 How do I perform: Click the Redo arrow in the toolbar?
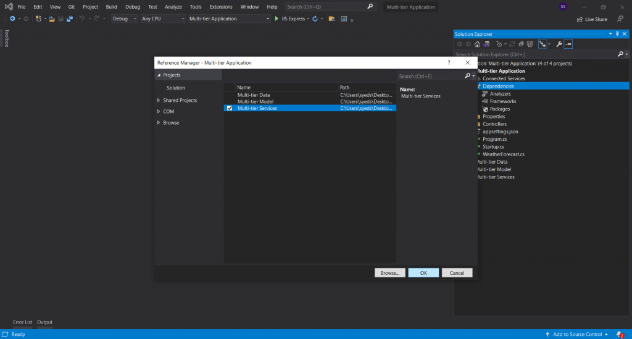[97, 19]
